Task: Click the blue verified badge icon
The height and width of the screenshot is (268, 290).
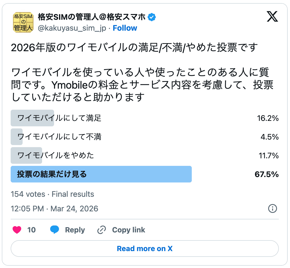Action: click(x=151, y=17)
